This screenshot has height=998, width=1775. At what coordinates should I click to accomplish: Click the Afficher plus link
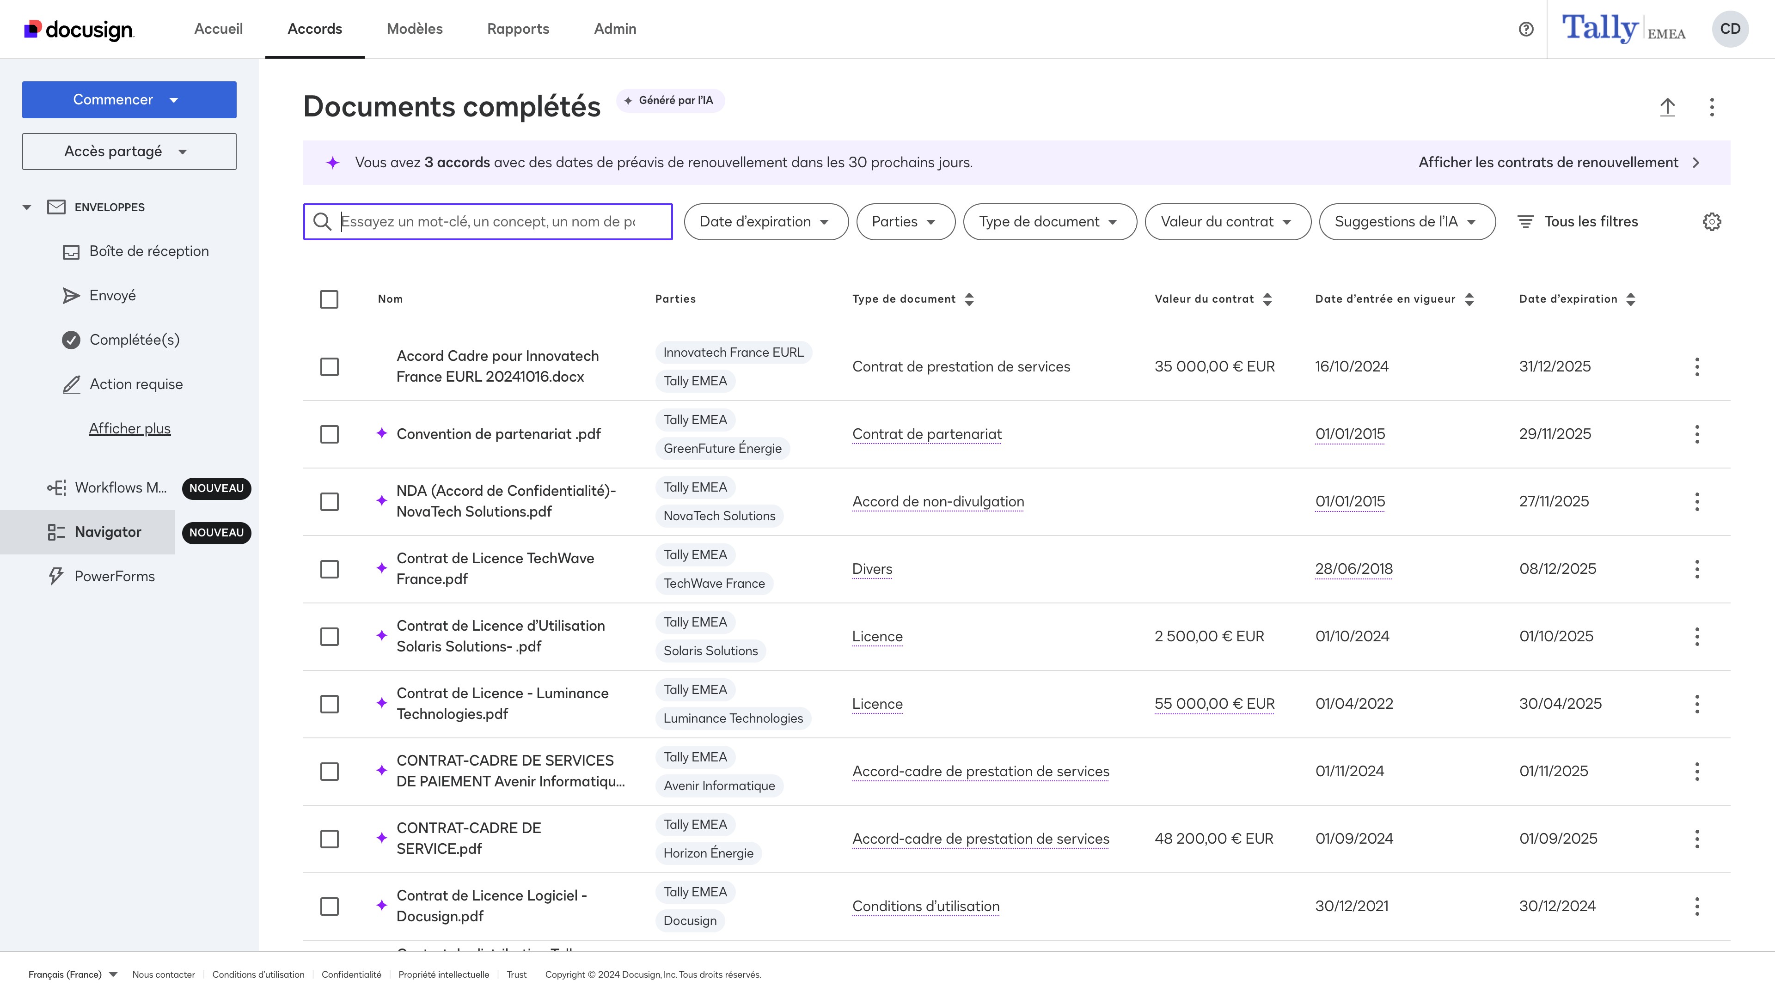[x=129, y=428]
